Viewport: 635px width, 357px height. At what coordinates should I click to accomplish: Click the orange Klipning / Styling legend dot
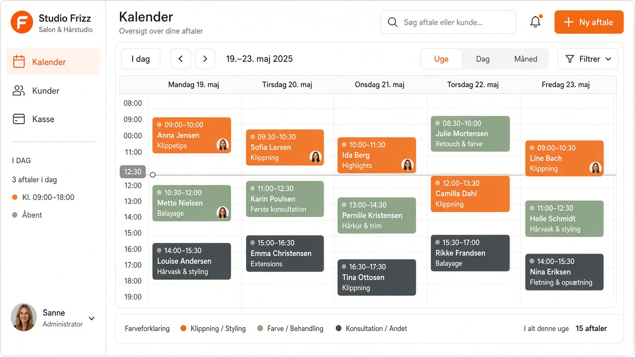[x=183, y=328]
